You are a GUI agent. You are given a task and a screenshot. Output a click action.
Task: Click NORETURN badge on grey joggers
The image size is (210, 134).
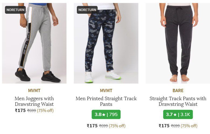[16, 10]
